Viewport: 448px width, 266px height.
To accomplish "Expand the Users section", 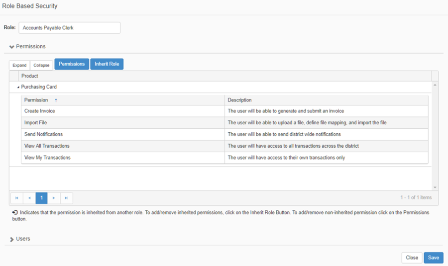I will [x=12, y=239].
